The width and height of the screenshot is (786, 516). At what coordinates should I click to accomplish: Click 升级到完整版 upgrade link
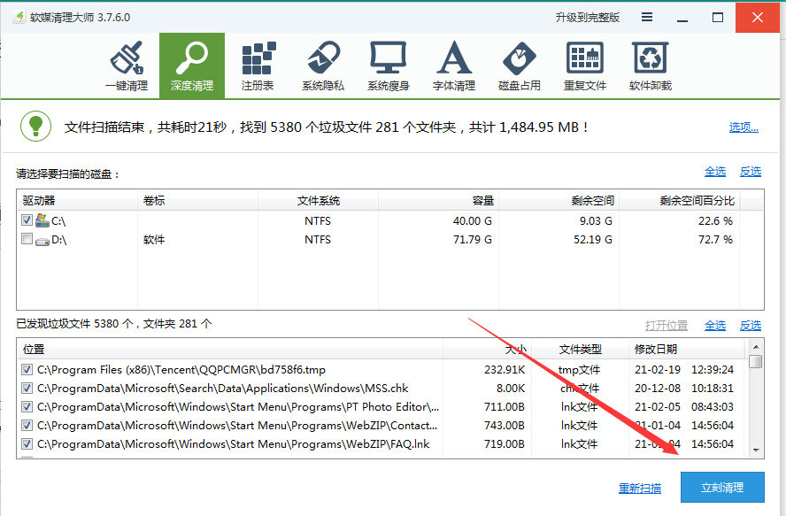[x=587, y=18]
